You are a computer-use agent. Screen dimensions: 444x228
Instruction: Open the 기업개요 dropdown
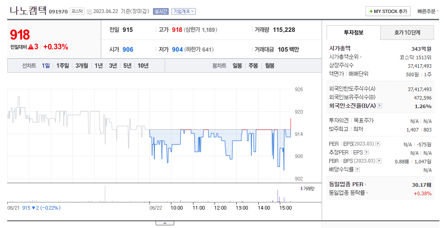pos(184,11)
